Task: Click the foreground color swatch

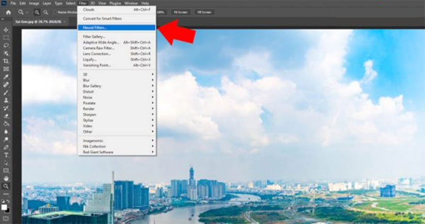Action: point(5,207)
